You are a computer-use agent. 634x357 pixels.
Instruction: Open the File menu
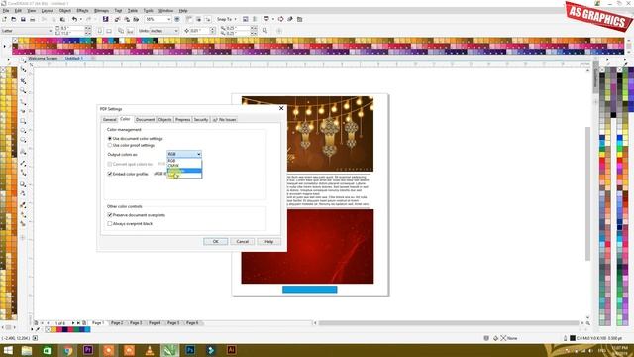pyautogui.click(x=6, y=11)
